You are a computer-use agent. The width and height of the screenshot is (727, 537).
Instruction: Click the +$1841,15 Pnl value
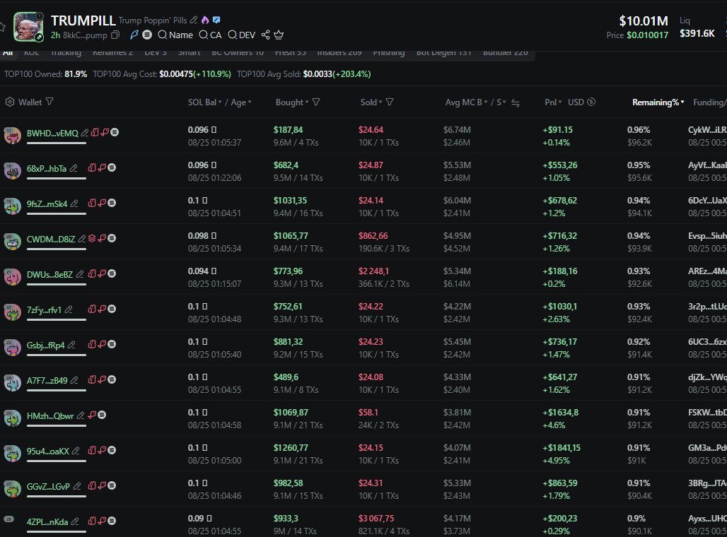562,448
